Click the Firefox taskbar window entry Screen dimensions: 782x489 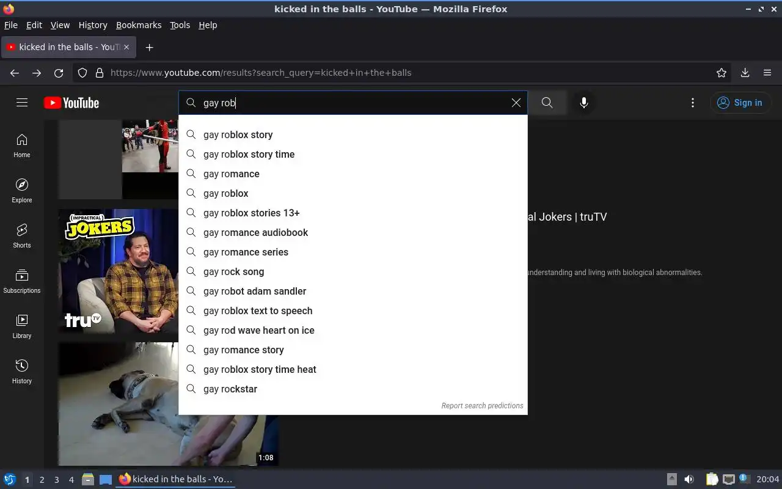click(176, 479)
